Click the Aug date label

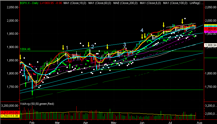click(x=199, y=123)
